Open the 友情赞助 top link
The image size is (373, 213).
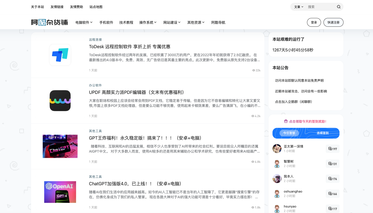(x=76, y=7)
